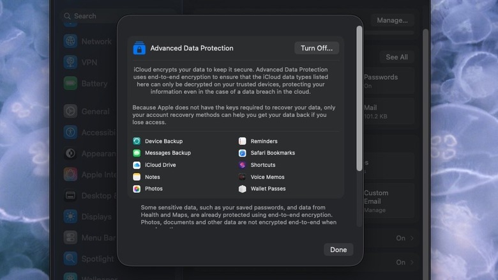Click the Safari Bookmarks icon
The height and width of the screenshot is (280, 498).
pyautogui.click(x=243, y=153)
